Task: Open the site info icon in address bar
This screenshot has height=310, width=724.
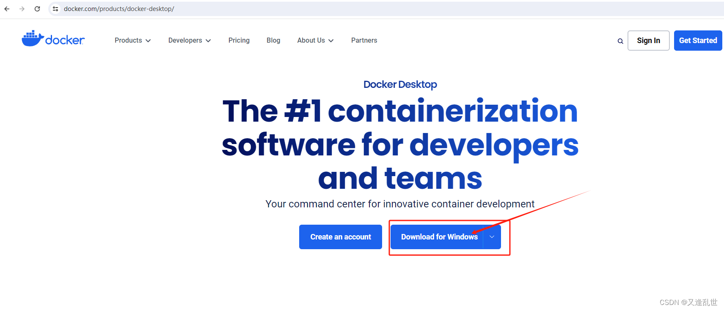Action: coord(55,9)
